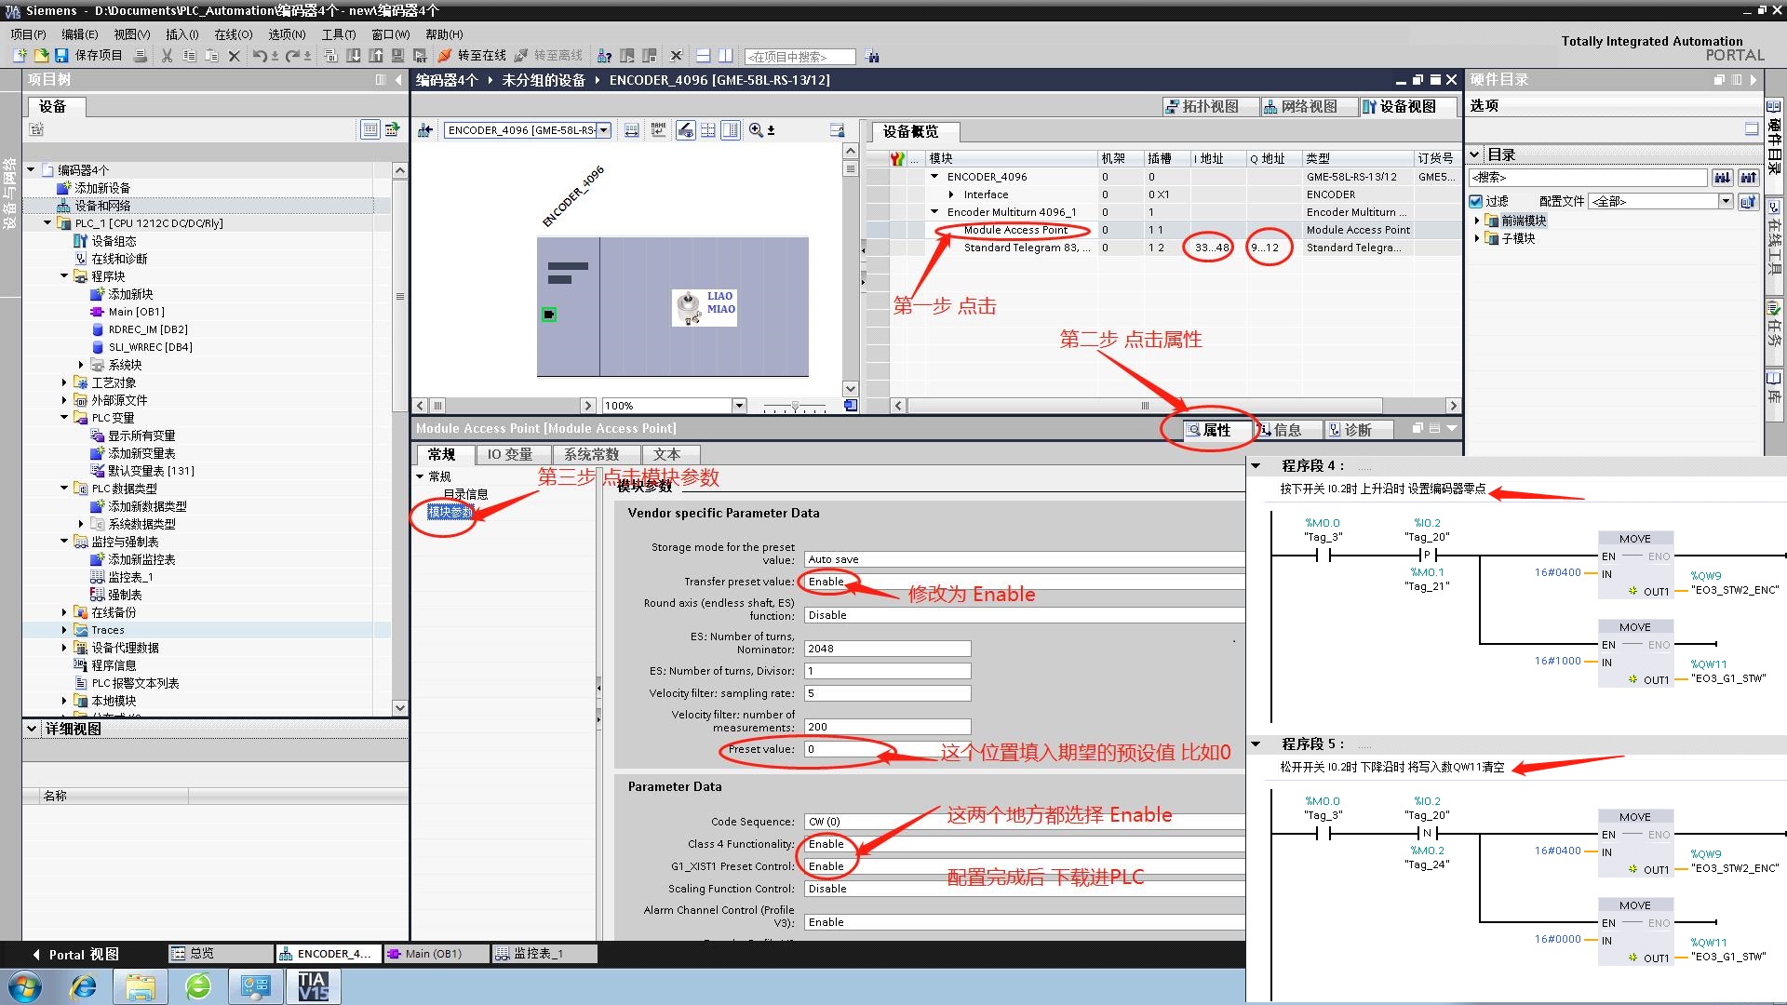Screen dimensions: 1787x1005
Task: Click the upload from device icon
Action: (x=376, y=56)
